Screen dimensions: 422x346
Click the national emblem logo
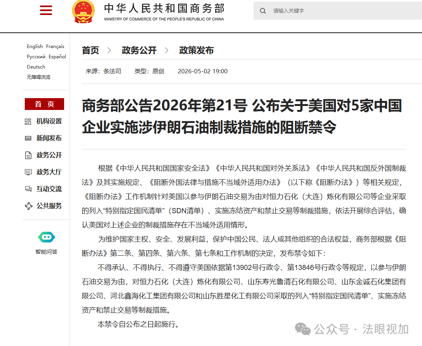(x=83, y=11)
